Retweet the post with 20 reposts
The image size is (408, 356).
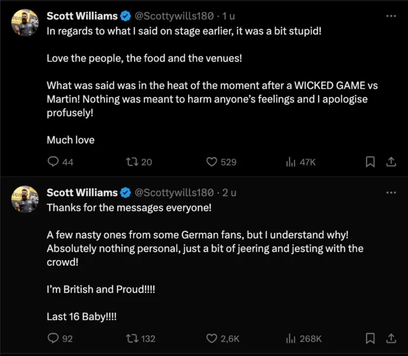(132, 162)
